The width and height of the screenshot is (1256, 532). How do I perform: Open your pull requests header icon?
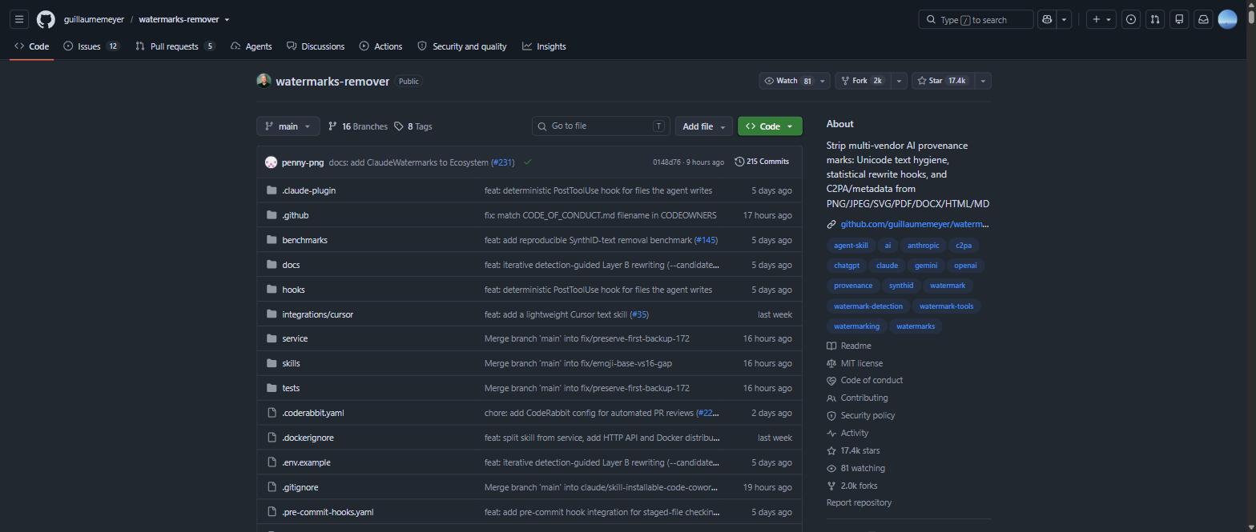coord(1155,19)
